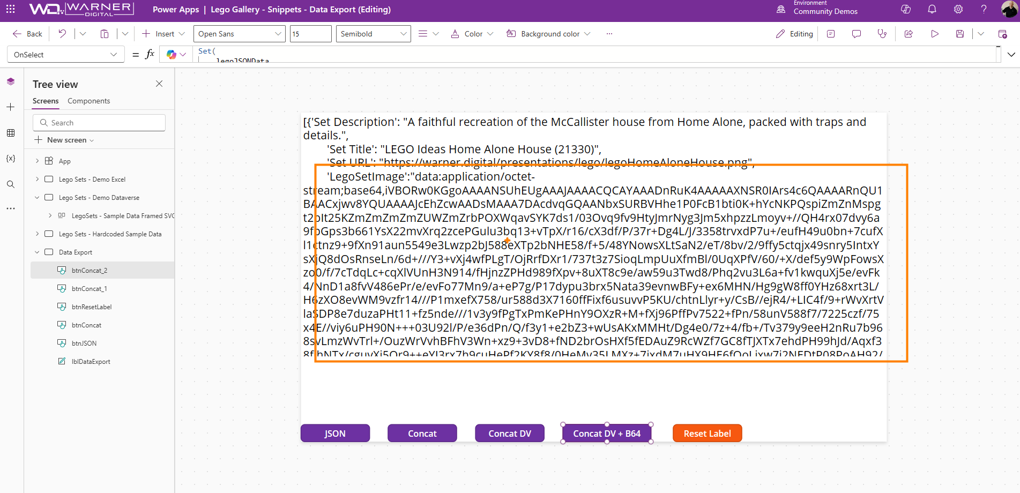1020x493 pixels.
Task: Open the user account avatar
Action: point(1009,9)
